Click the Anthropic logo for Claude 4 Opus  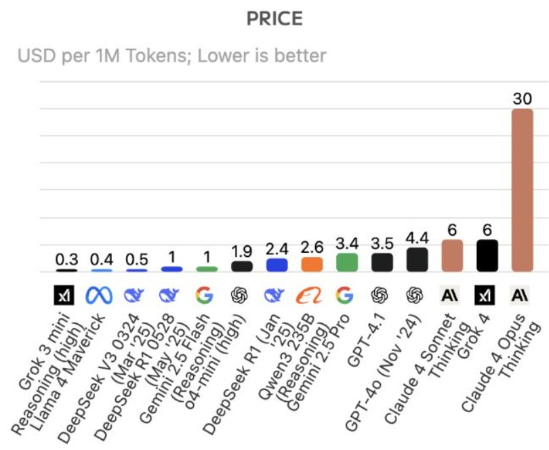point(522,295)
